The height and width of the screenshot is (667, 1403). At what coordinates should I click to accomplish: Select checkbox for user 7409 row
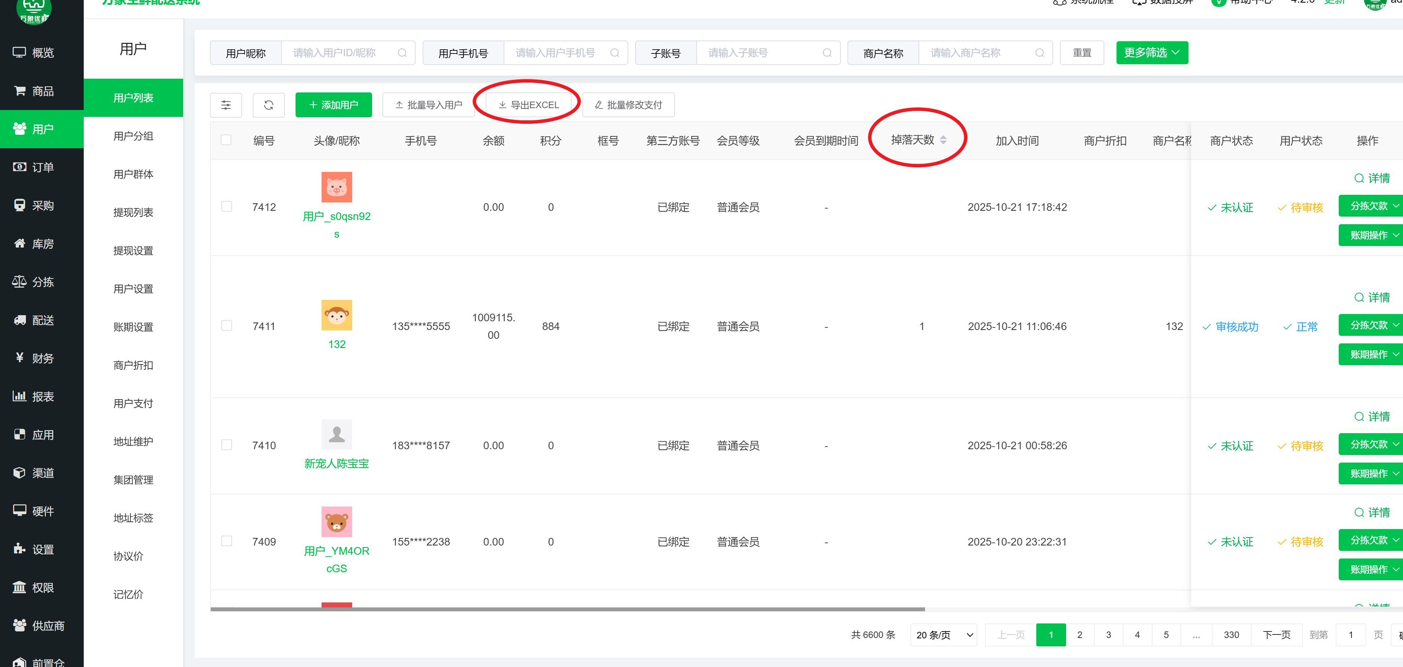coord(227,541)
